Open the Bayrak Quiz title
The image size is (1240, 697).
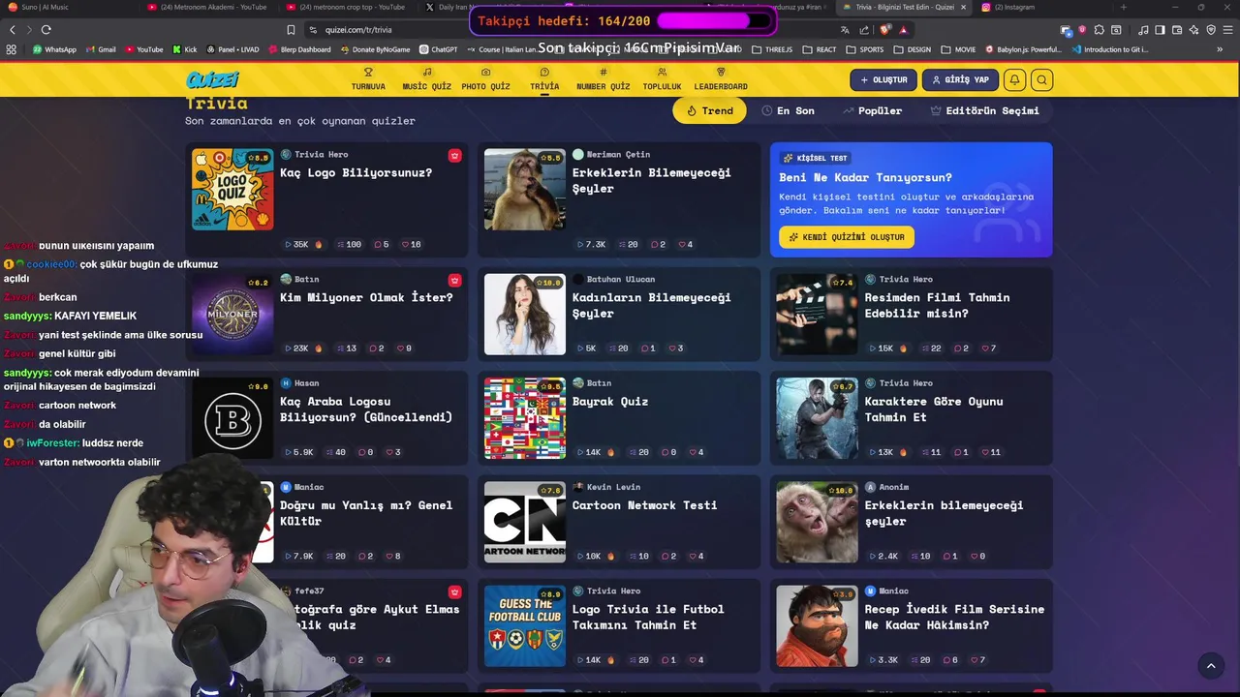pyautogui.click(x=610, y=401)
